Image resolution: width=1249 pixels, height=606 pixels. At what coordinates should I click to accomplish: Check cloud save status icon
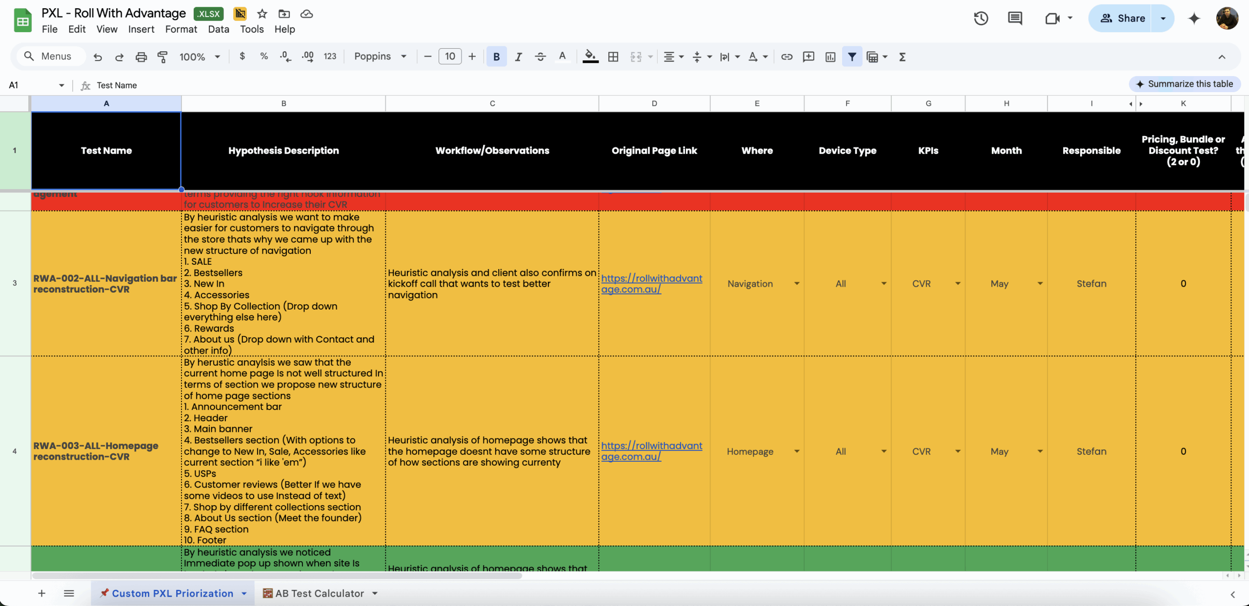pyautogui.click(x=306, y=14)
